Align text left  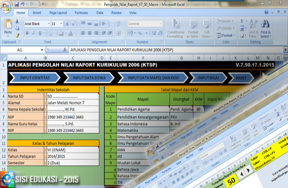pyautogui.click(x=83, y=33)
